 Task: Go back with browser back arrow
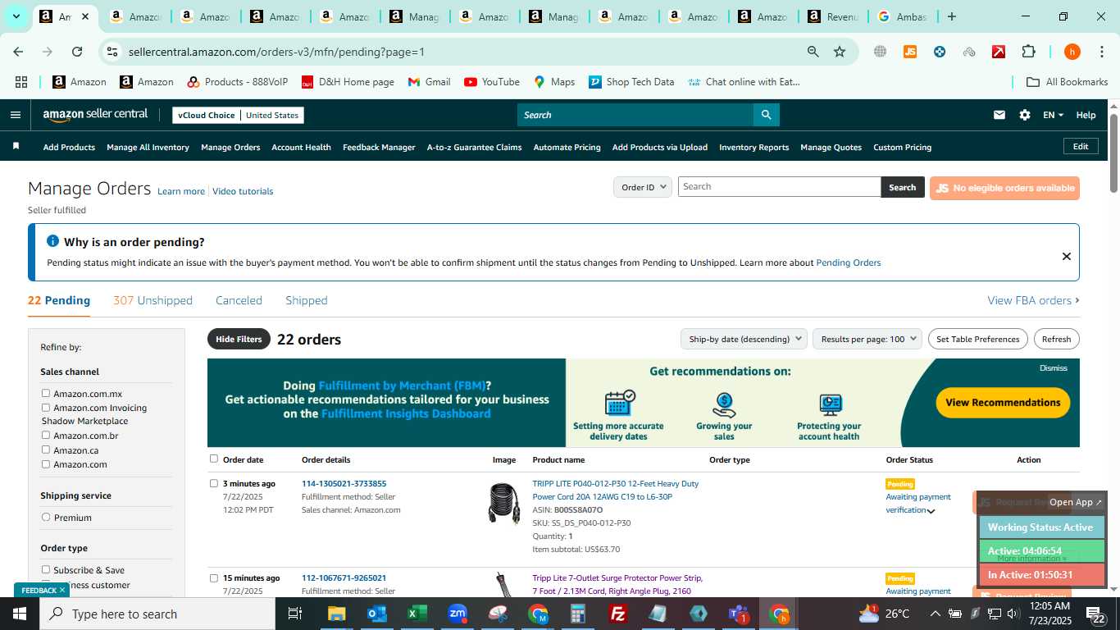18,52
